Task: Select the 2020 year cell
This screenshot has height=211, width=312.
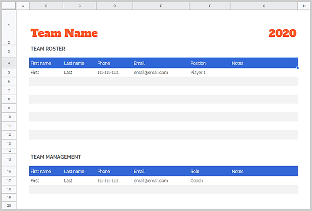Action: (282, 33)
